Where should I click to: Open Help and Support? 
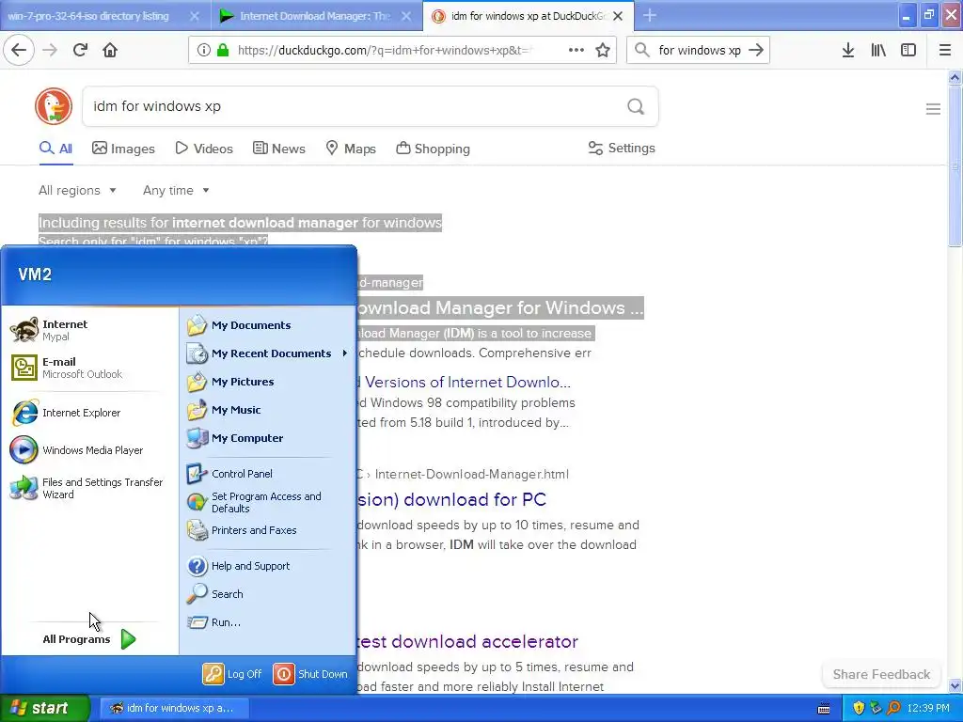coord(250,565)
